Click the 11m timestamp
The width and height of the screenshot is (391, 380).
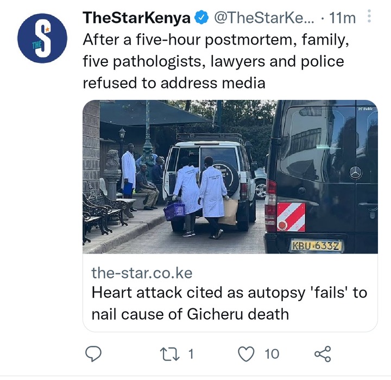[342, 18]
